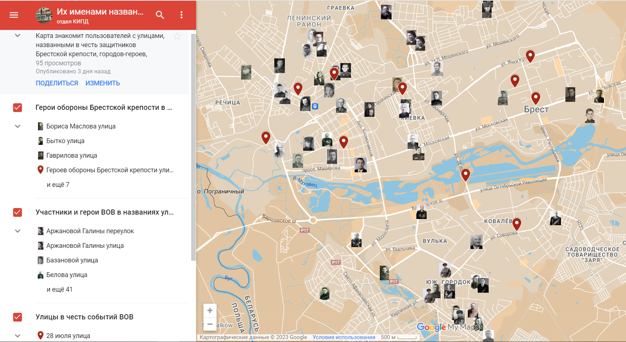The width and height of the screenshot is (626, 342).
Task: Toggle the Участники и герои ВОВ layer
Action: point(18,212)
